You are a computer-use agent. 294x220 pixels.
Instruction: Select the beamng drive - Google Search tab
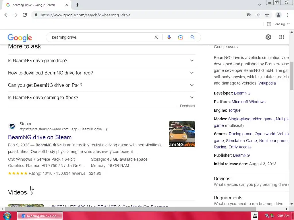36,5
